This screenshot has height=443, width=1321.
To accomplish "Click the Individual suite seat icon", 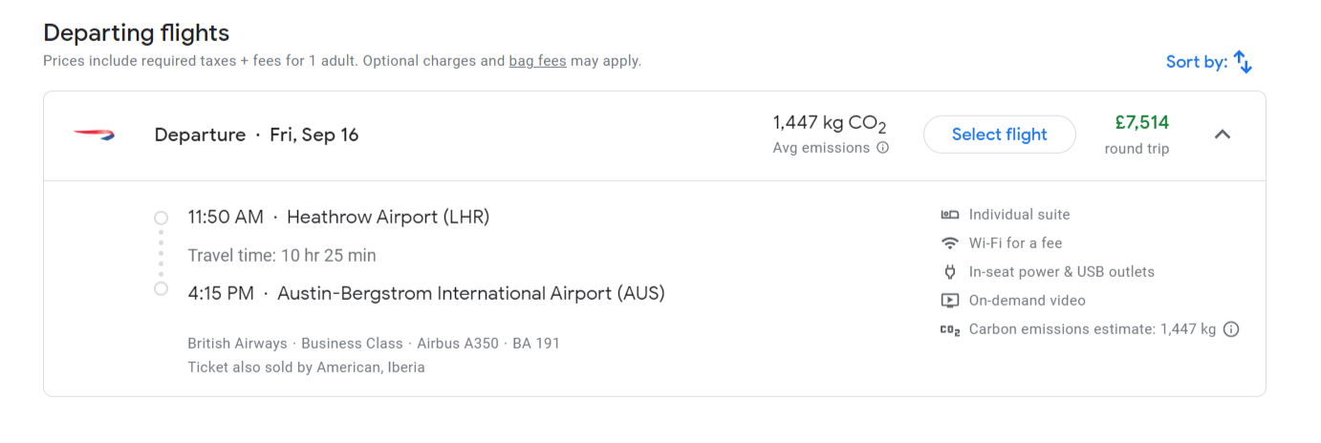I will 950,215.
